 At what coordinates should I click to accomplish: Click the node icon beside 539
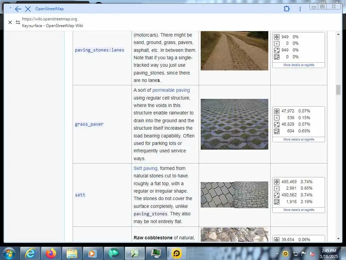tap(276, 118)
